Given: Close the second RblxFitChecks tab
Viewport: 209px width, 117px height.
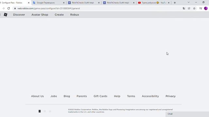Looking at the screenshot, I should [134, 3].
